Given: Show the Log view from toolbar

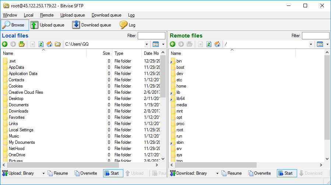Looking at the screenshot, I should 127,25.
